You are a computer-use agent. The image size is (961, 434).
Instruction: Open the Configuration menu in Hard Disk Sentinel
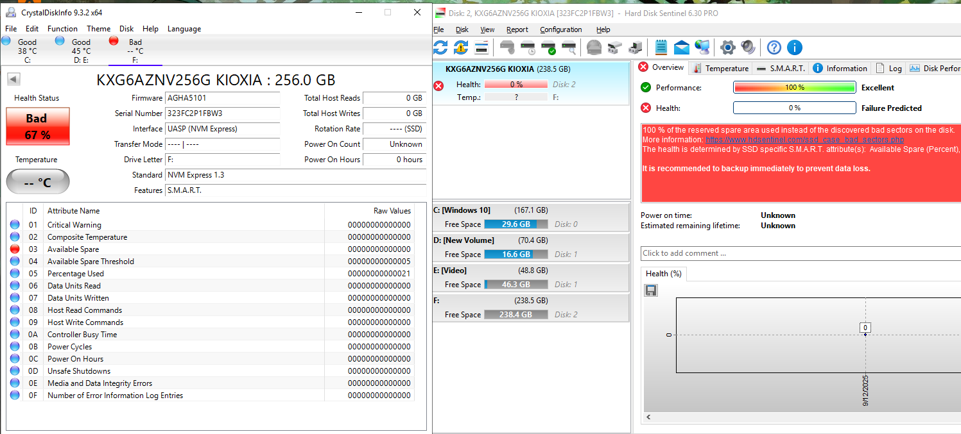coord(560,29)
